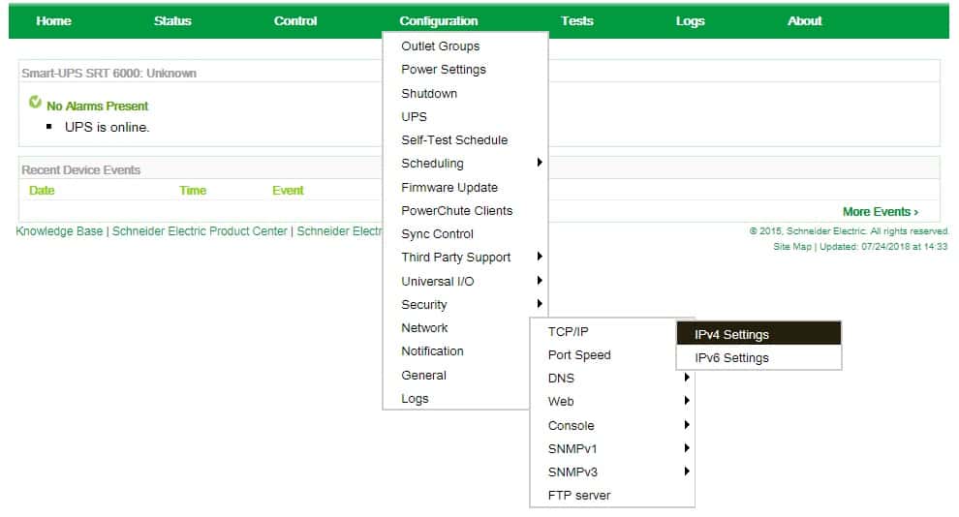Viewport: 959px width, 517px height.
Task: Go to the About tab
Action: tap(804, 21)
